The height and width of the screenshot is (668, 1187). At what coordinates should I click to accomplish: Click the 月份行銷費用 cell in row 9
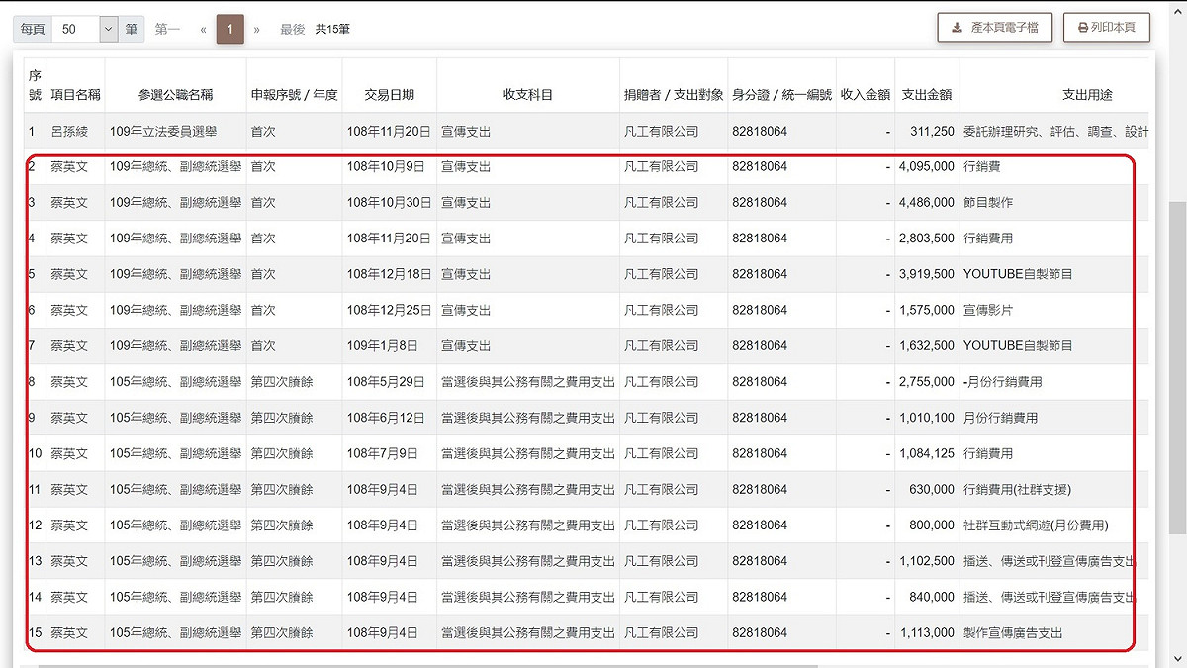point(1000,418)
